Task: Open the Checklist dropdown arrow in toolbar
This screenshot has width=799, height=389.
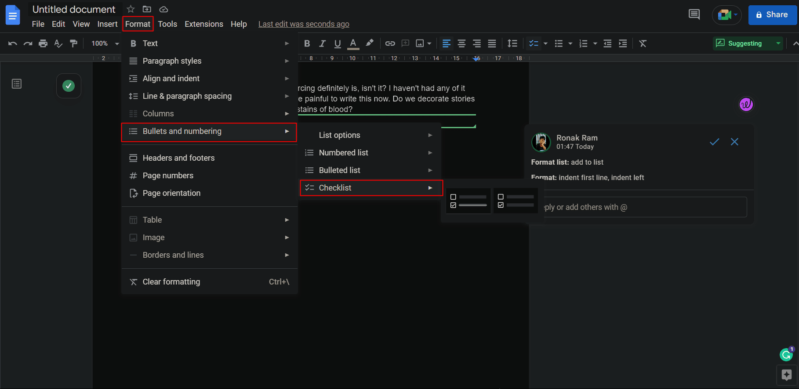Action: tap(545, 43)
